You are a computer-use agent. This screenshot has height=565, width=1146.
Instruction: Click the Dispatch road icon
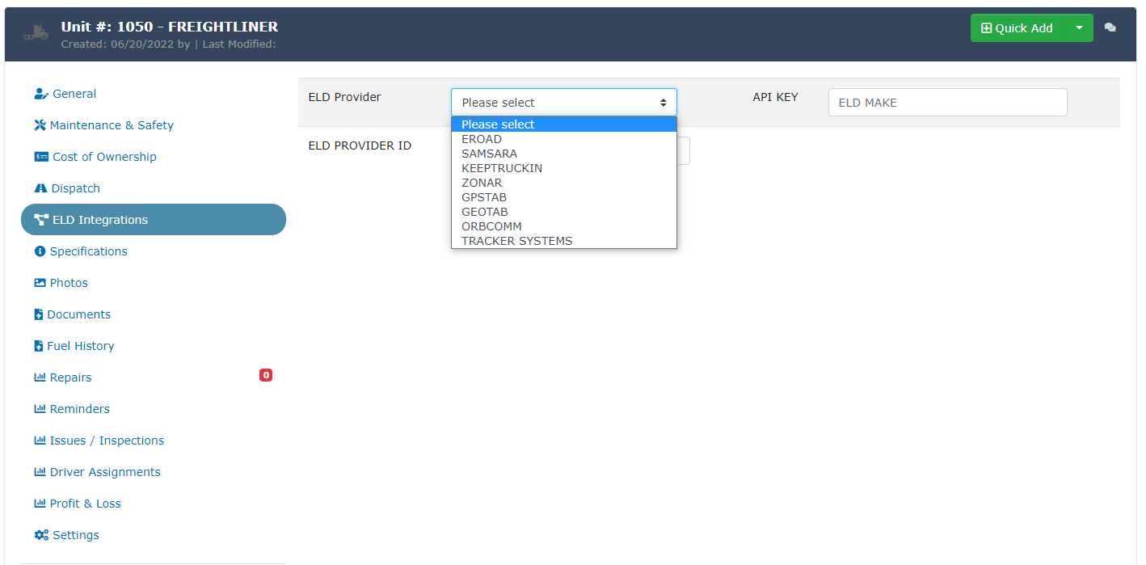point(40,188)
